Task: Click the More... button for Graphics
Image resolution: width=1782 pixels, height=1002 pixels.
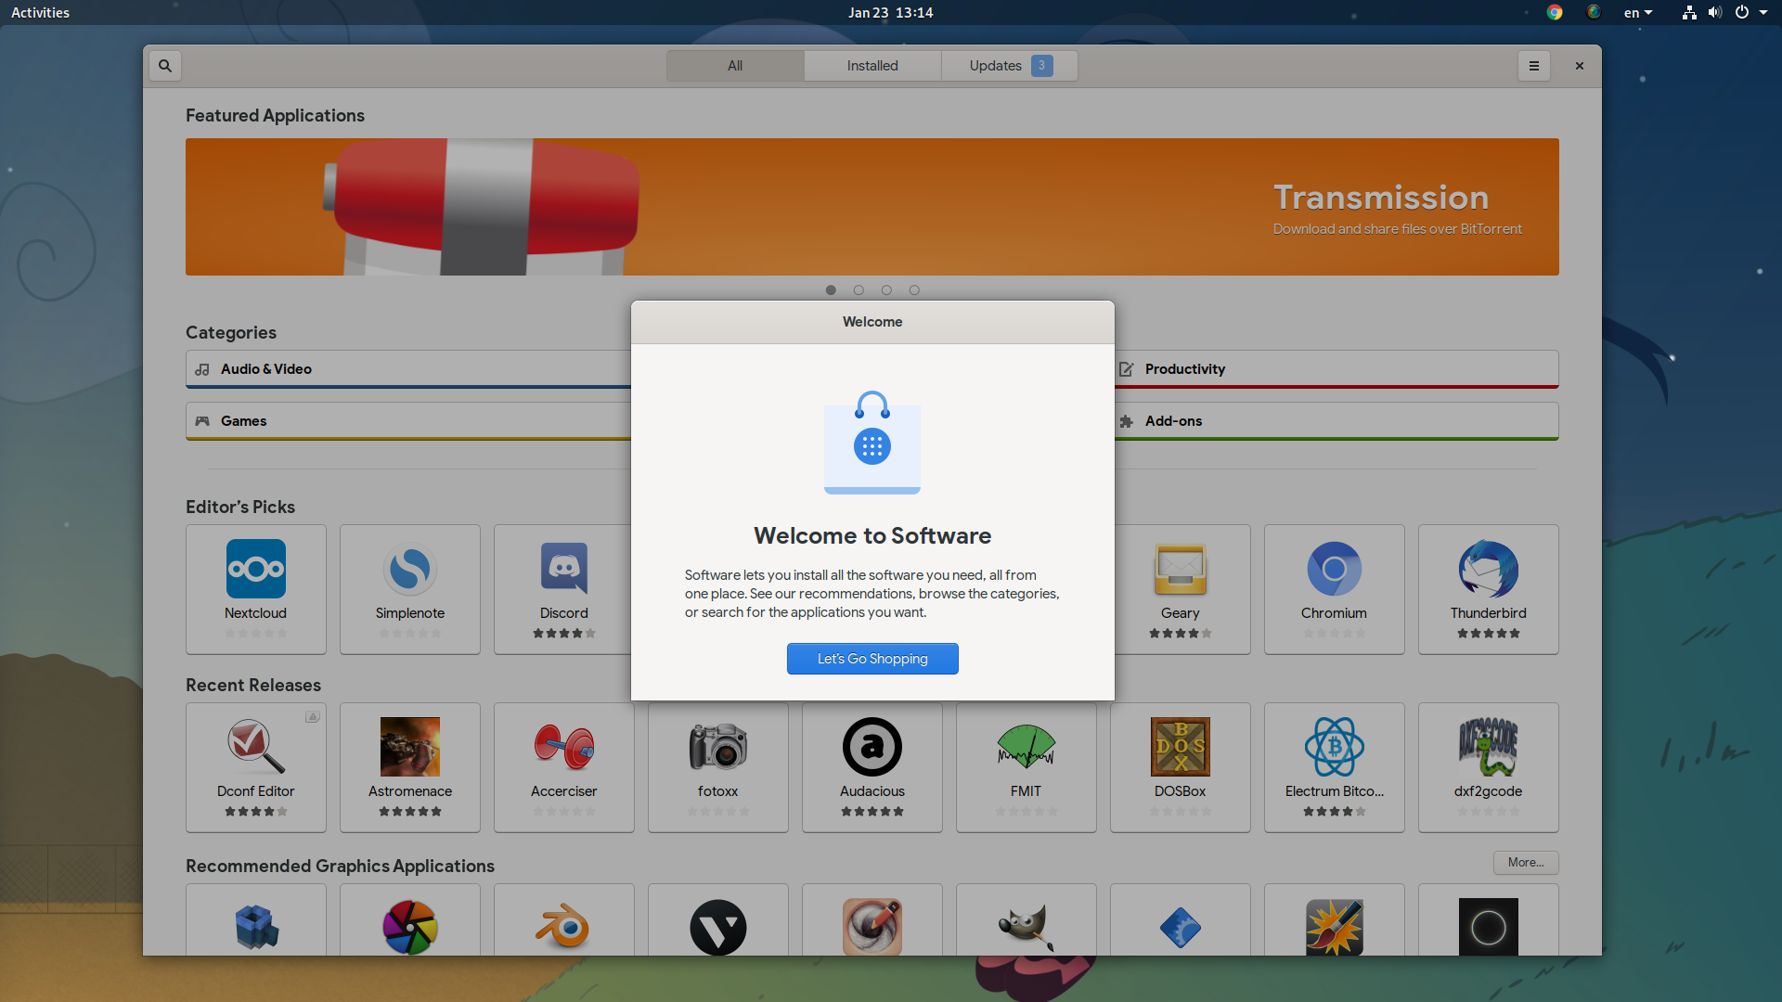Action: 1526,863
